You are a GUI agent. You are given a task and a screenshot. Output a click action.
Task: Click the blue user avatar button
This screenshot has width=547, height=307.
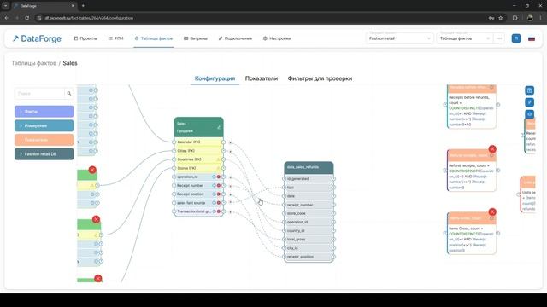pos(516,38)
